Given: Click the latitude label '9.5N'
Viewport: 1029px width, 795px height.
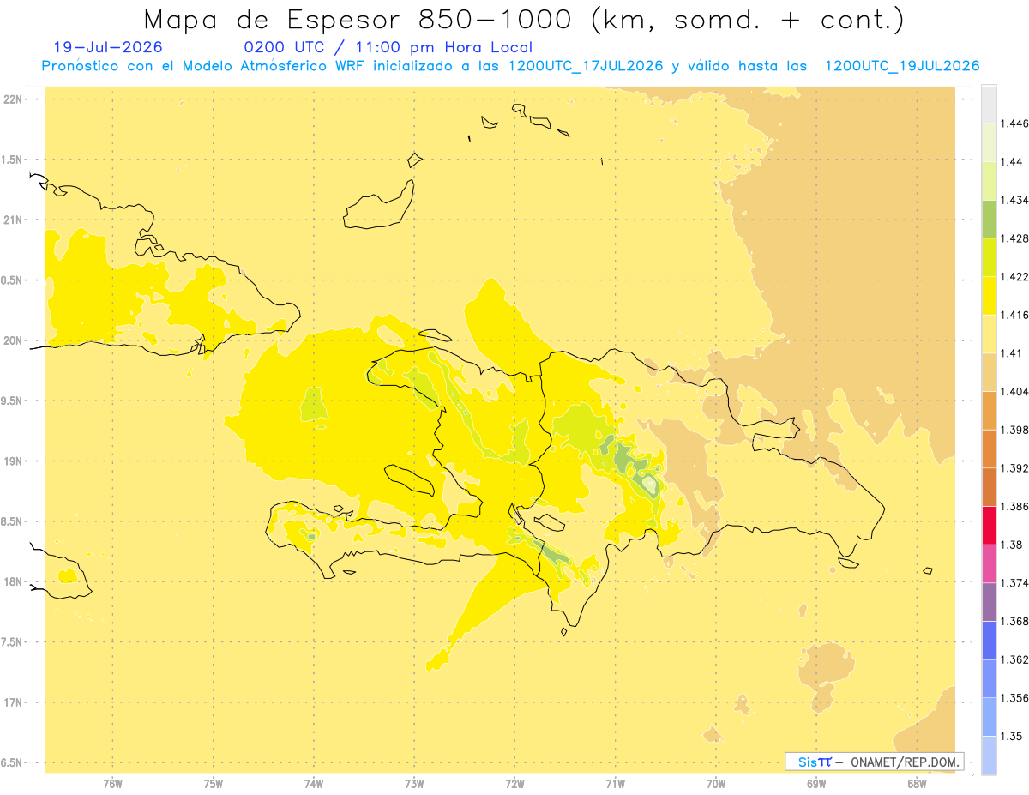Looking at the screenshot, I should pos(13,401).
